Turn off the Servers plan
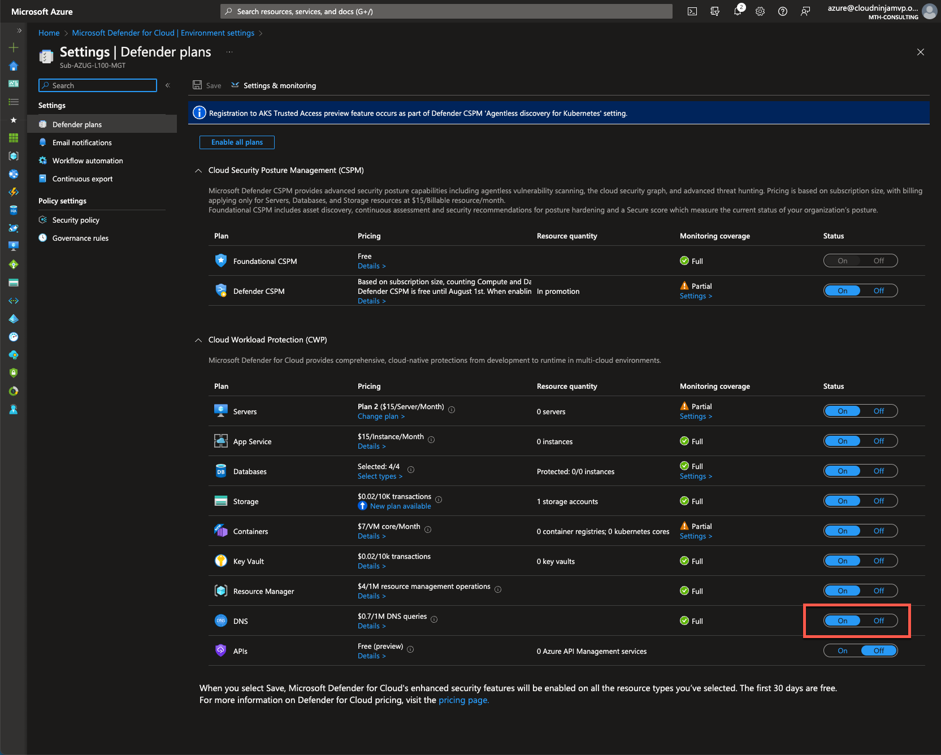 pos(879,411)
